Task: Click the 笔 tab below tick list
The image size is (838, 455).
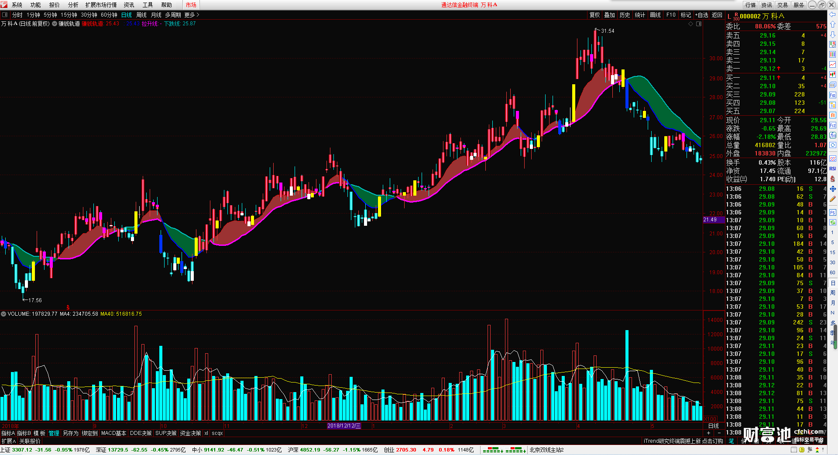Action: (732, 441)
